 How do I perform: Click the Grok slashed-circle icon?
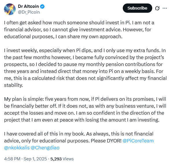point(157,8)
